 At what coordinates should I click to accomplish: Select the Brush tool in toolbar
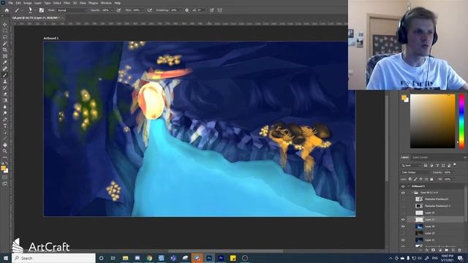tap(5, 75)
